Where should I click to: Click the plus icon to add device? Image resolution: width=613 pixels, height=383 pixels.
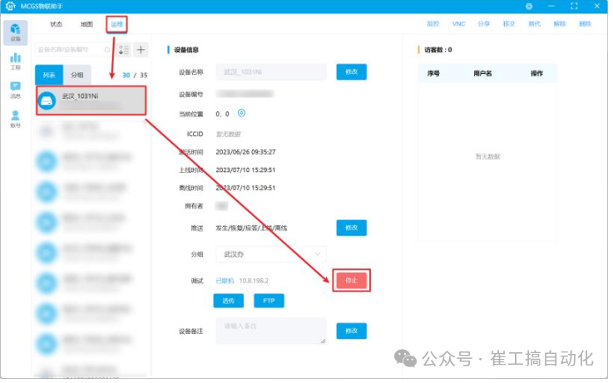tap(141, 50)
